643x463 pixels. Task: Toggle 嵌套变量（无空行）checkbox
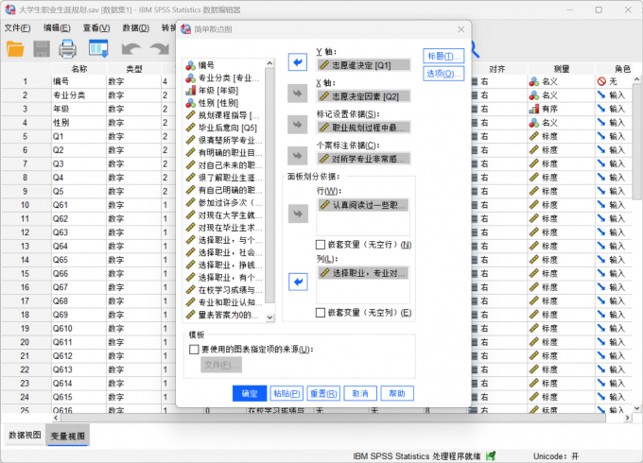click(321, 245)
